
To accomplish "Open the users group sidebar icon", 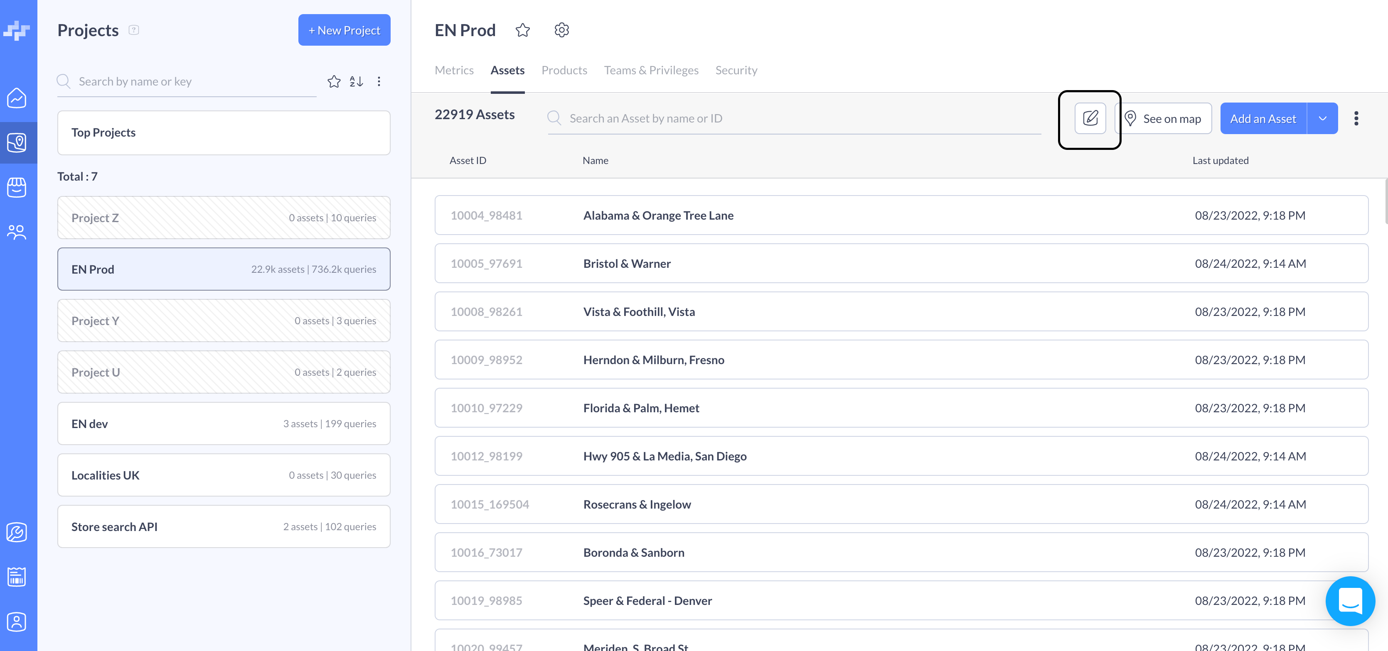I will point(17,232).
